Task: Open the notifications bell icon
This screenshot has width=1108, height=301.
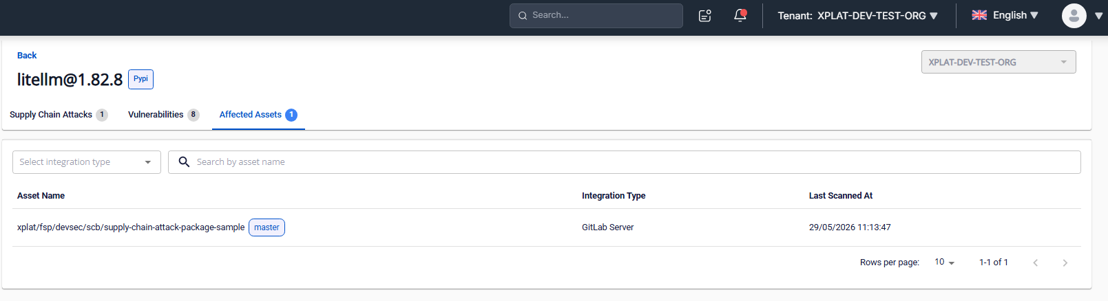Action: [740, 15]
